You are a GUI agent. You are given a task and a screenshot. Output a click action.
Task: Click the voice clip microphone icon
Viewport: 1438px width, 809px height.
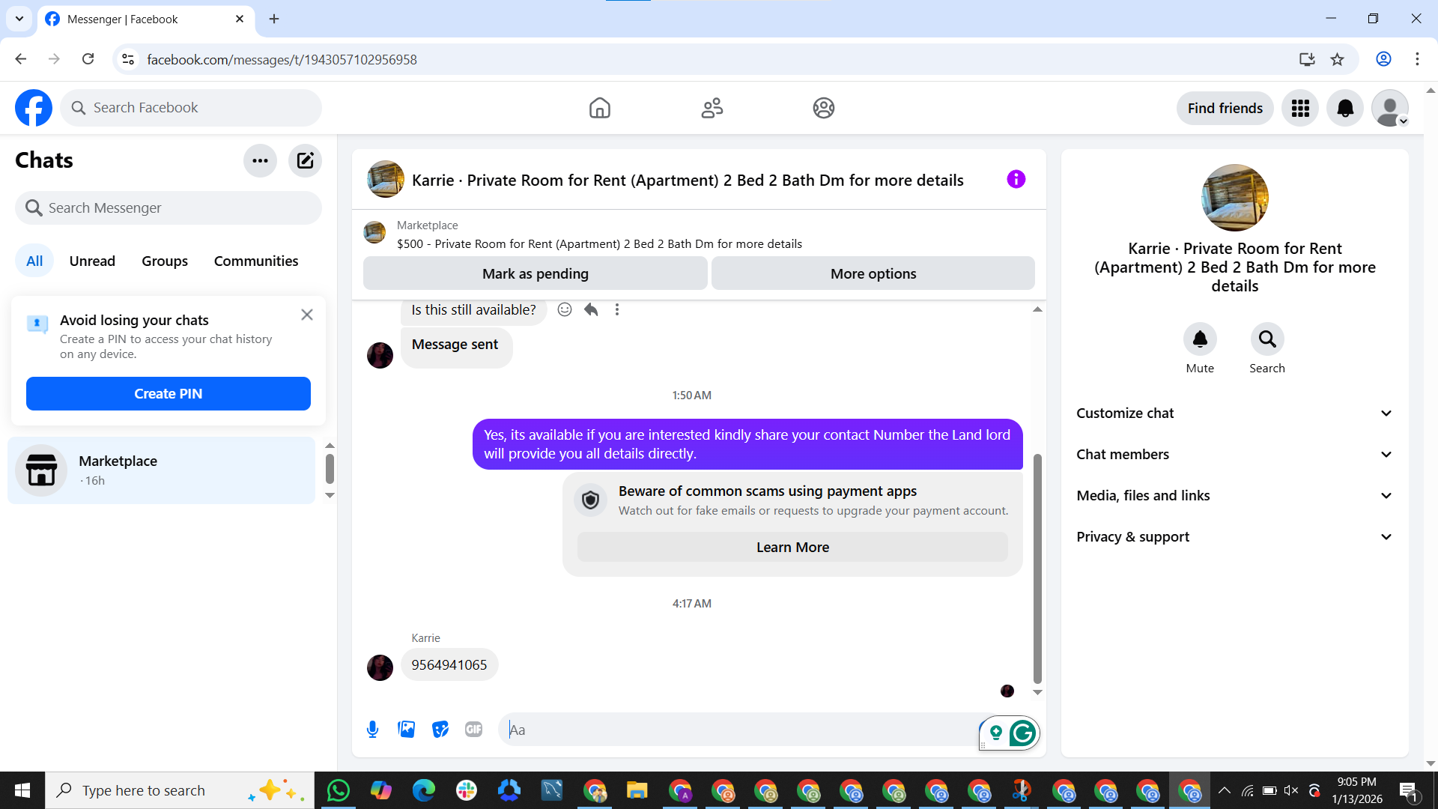tap(372, 730)
